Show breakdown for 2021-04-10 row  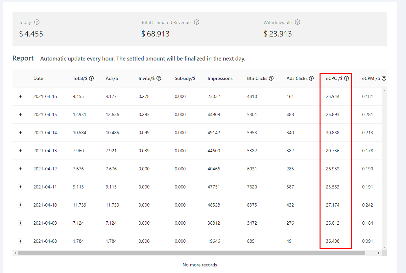20,205
